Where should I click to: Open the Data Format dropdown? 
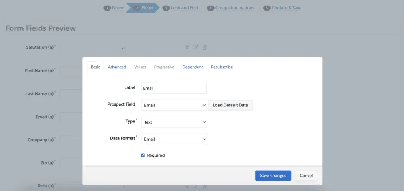pos(174,139)
